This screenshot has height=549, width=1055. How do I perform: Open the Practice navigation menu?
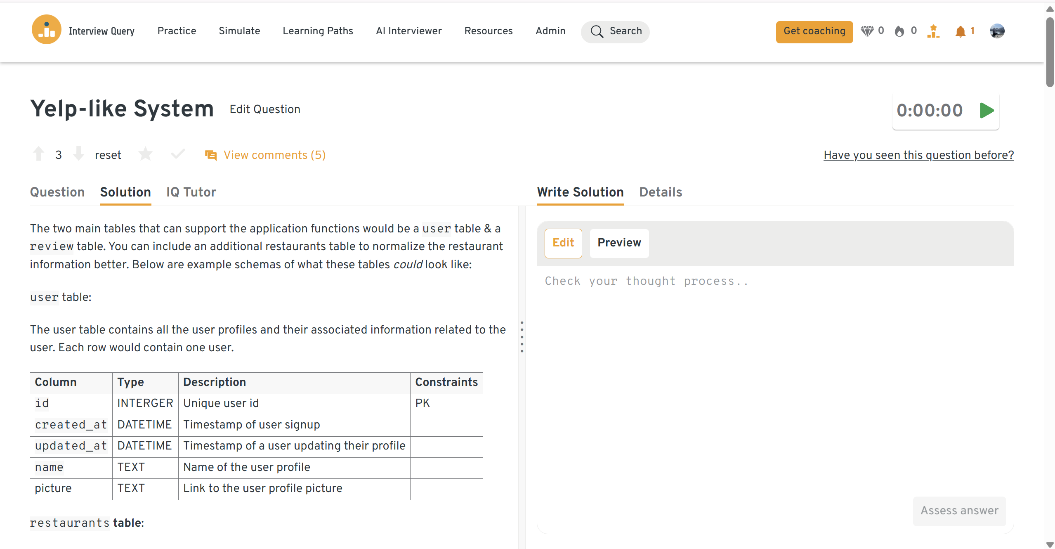tap(177, 31)
